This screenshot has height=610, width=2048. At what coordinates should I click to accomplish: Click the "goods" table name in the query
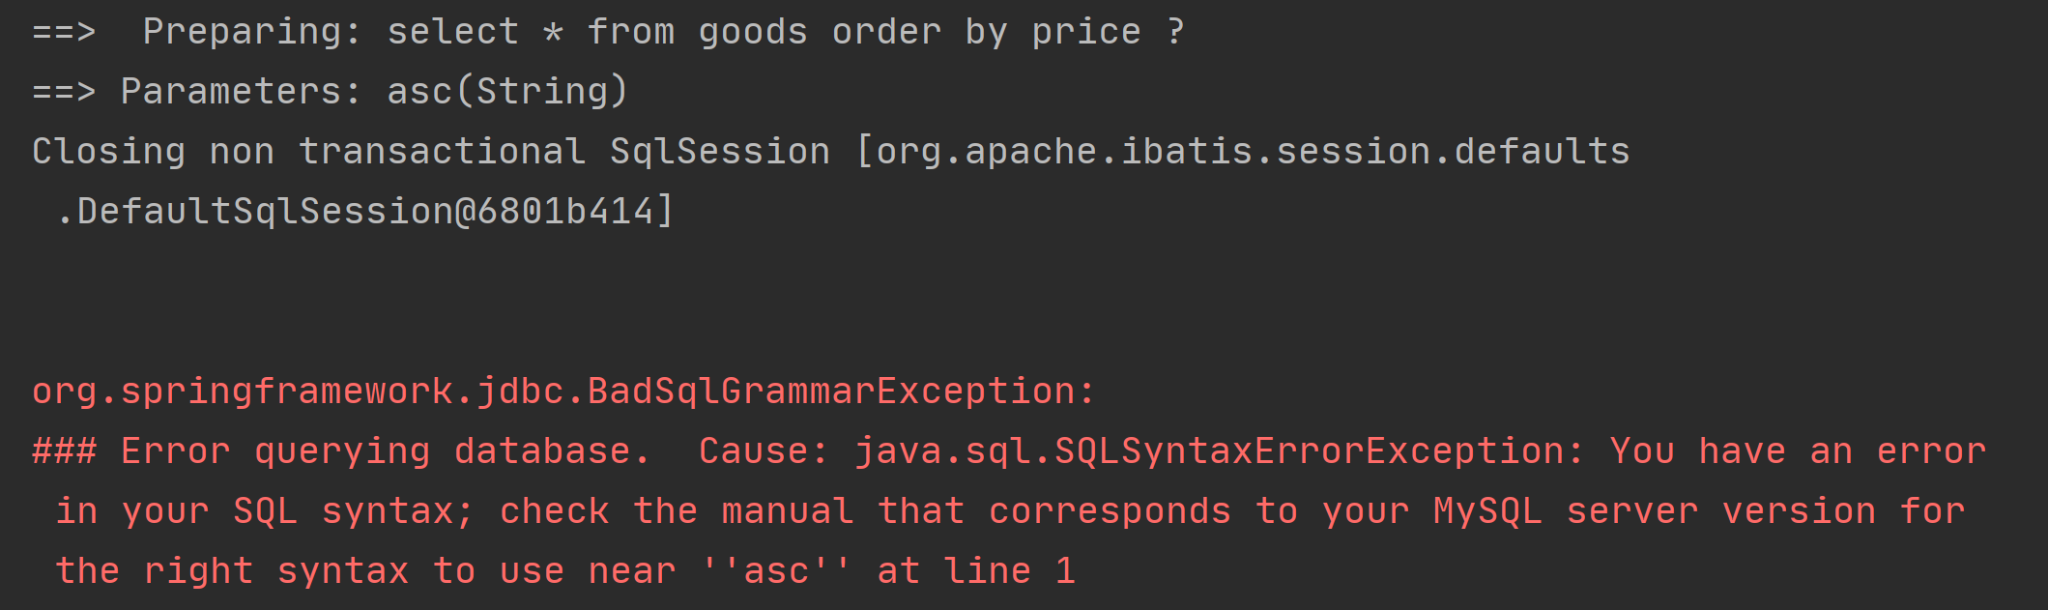(753, 32)
